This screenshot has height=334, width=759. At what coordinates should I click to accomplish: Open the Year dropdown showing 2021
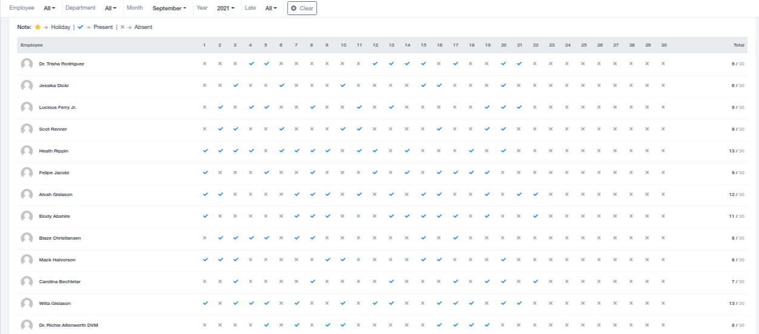tap(225, 8)
